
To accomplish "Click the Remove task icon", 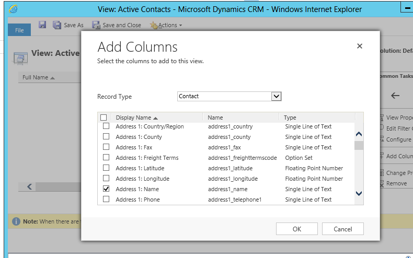I will (x=382, y=183).
